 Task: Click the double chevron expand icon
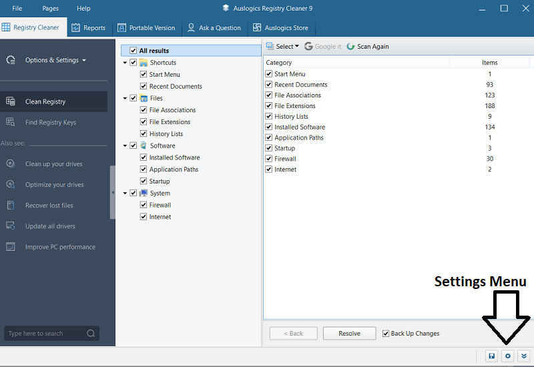[x=524, y=356]
